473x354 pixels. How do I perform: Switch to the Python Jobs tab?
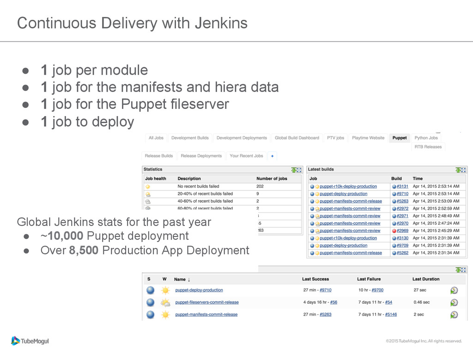(426, 138)
